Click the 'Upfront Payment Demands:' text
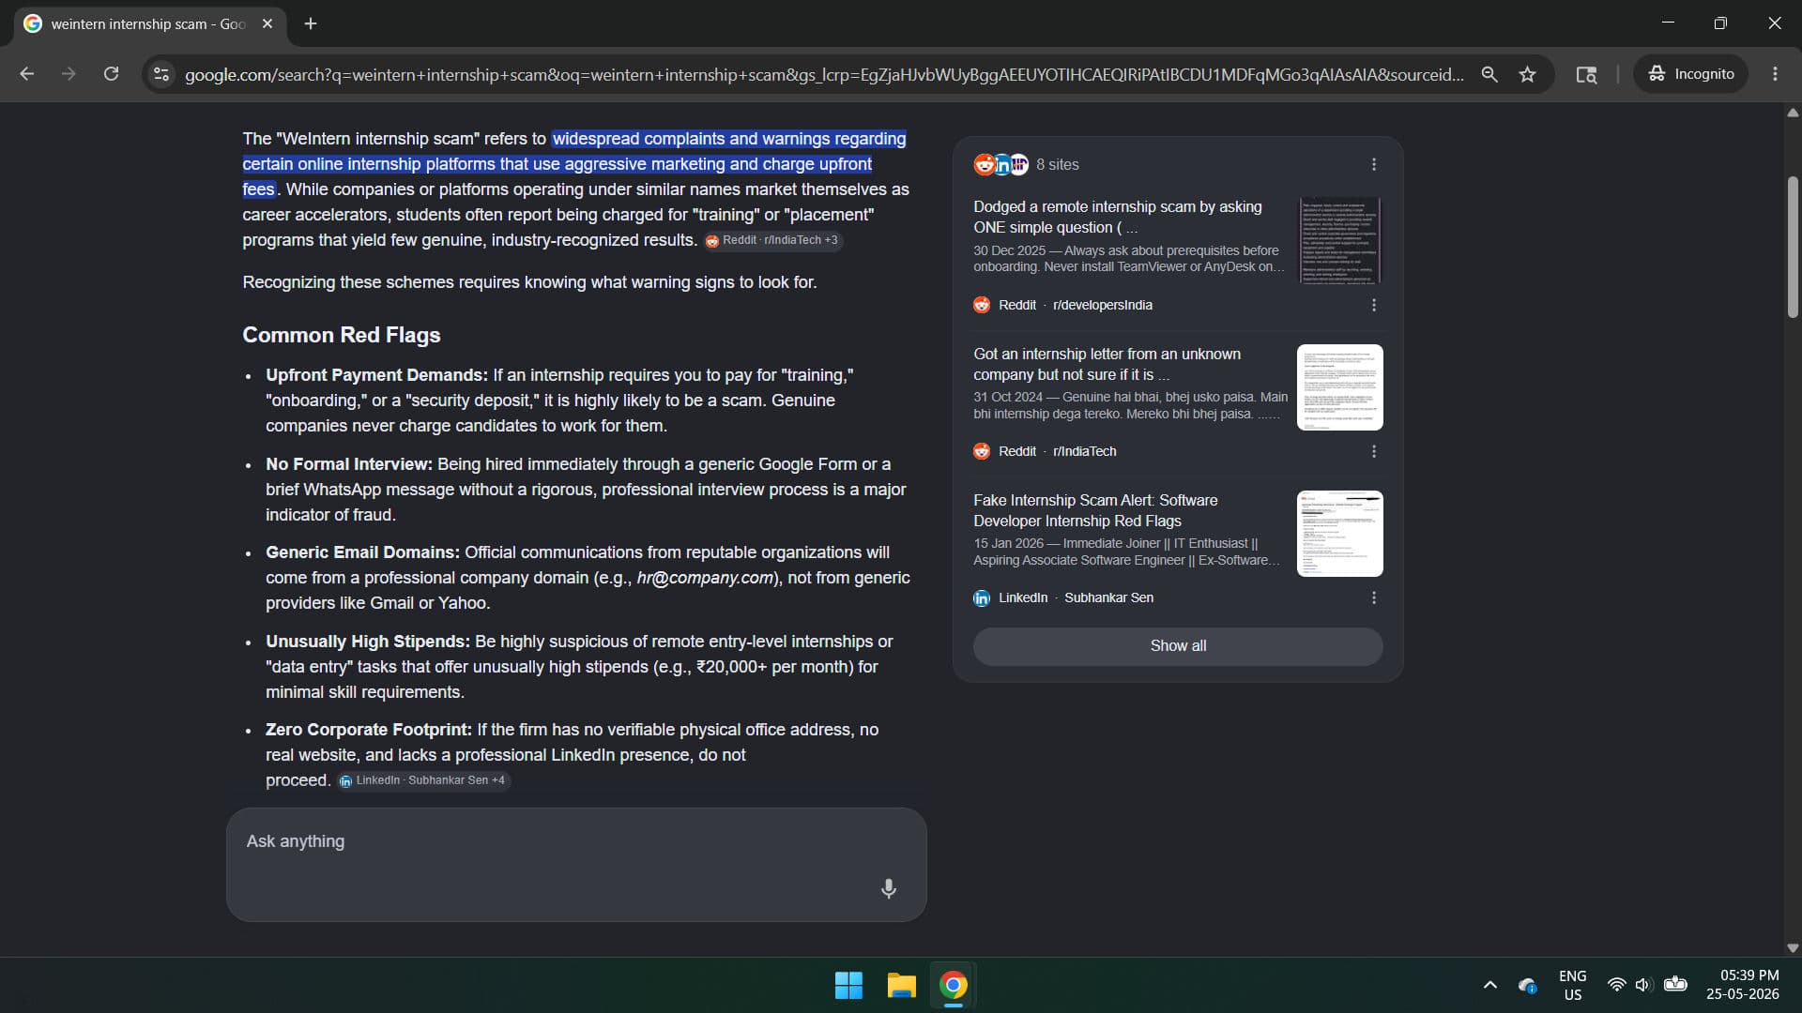Screen dimensions: 1802x1013 pos(376,375)
